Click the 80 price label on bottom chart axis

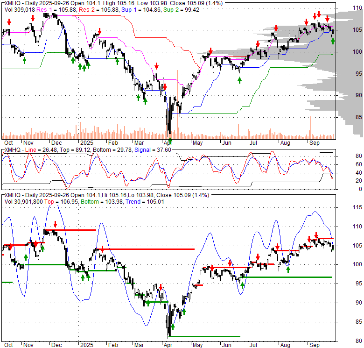coord(359,341)
